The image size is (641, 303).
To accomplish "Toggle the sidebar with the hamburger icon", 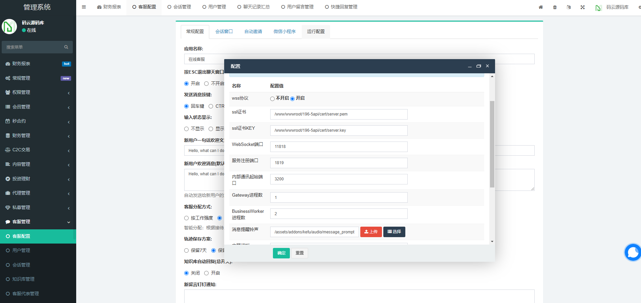I will [x=84, y=7].
